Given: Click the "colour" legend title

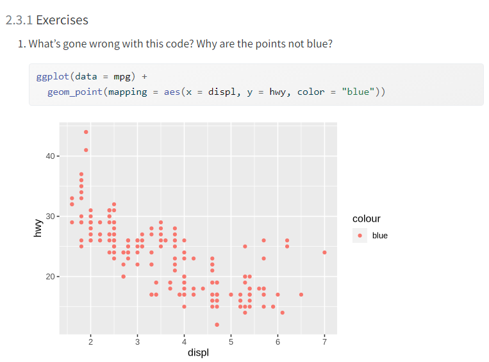Looking at the screenshot, I should pyautogui.click(x=367, y=219).
